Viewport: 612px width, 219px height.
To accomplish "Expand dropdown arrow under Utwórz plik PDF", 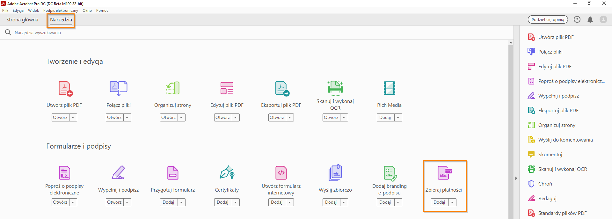I will pyautogui.click(x=73, y=118).
